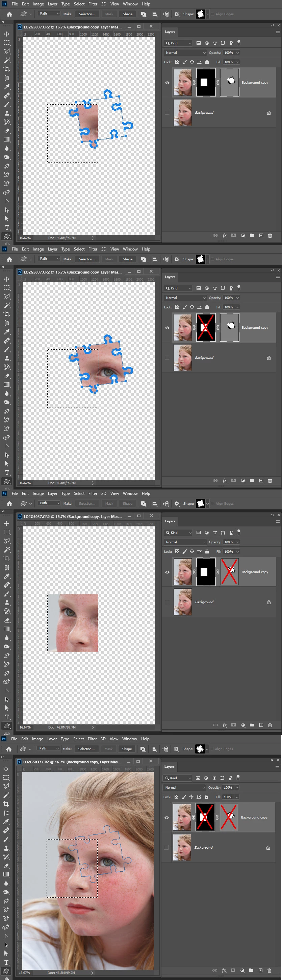Viewport: 282px width, 980px height.
Task: Click the Shape button in bottom screenshot options bar
Action: tap(127, 749)
